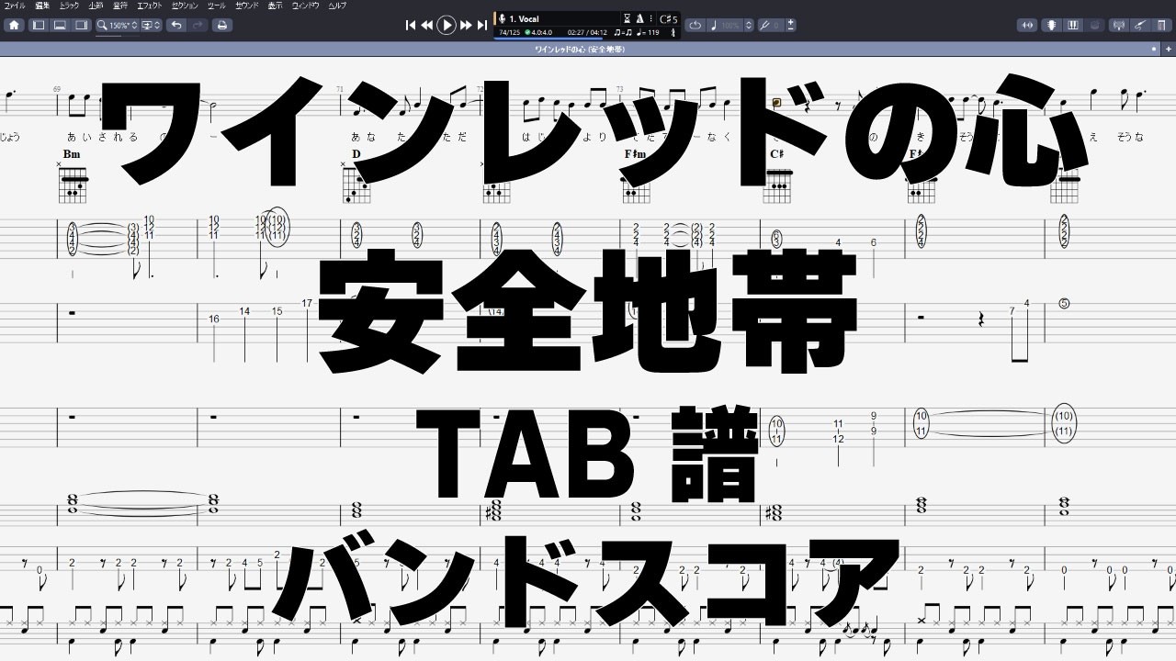Click the triplet feel swing icon

pos(623,33)
